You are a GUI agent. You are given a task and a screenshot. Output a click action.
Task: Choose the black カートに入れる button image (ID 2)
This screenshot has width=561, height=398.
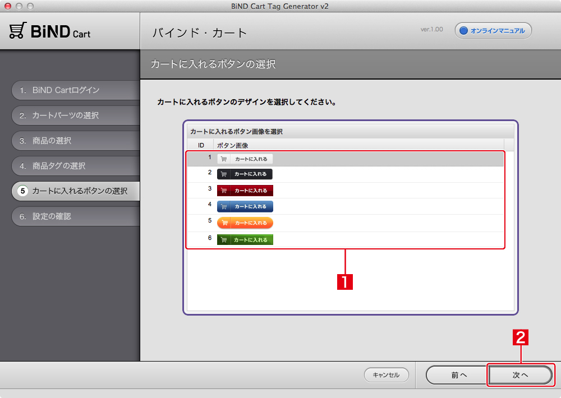coord(245,174)
